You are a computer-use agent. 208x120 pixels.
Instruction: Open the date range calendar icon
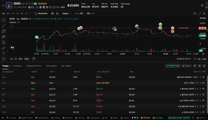34,59
